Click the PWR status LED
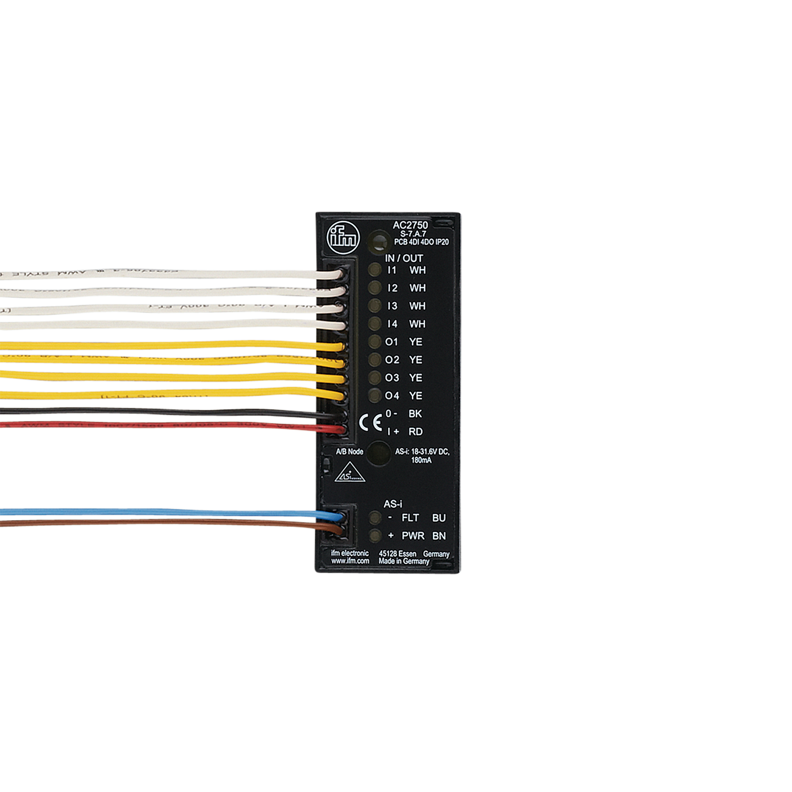Viewport: 792px width, 792px height. (375, 536)
